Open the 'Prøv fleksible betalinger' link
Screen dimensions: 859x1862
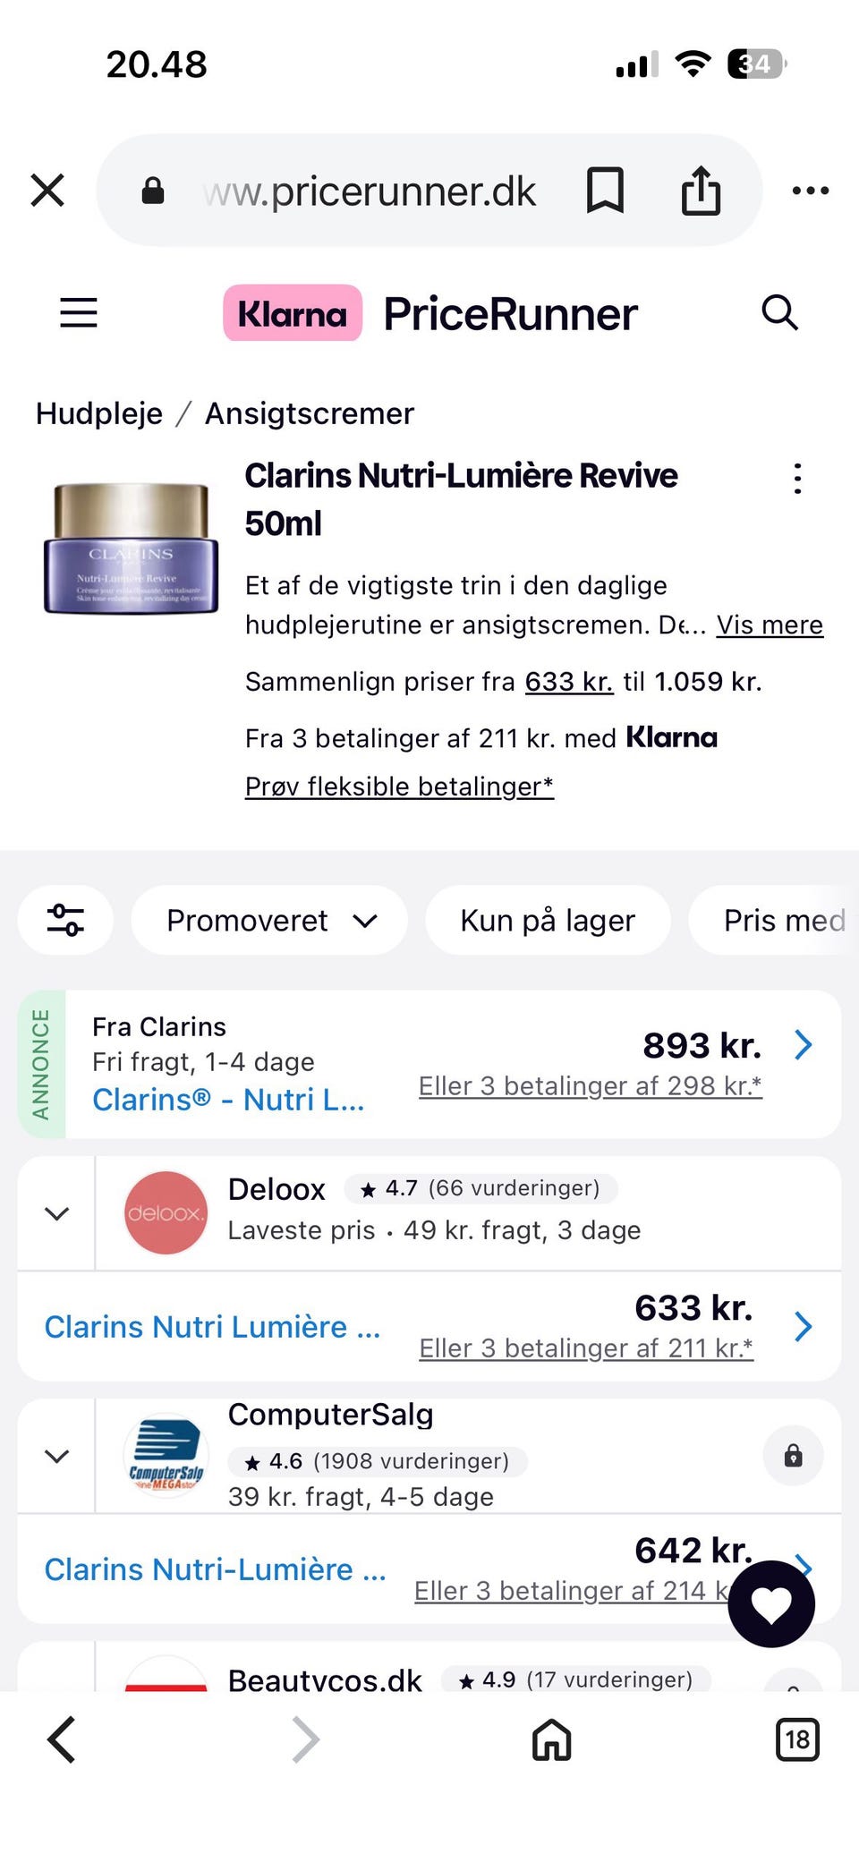coord(399,786)
